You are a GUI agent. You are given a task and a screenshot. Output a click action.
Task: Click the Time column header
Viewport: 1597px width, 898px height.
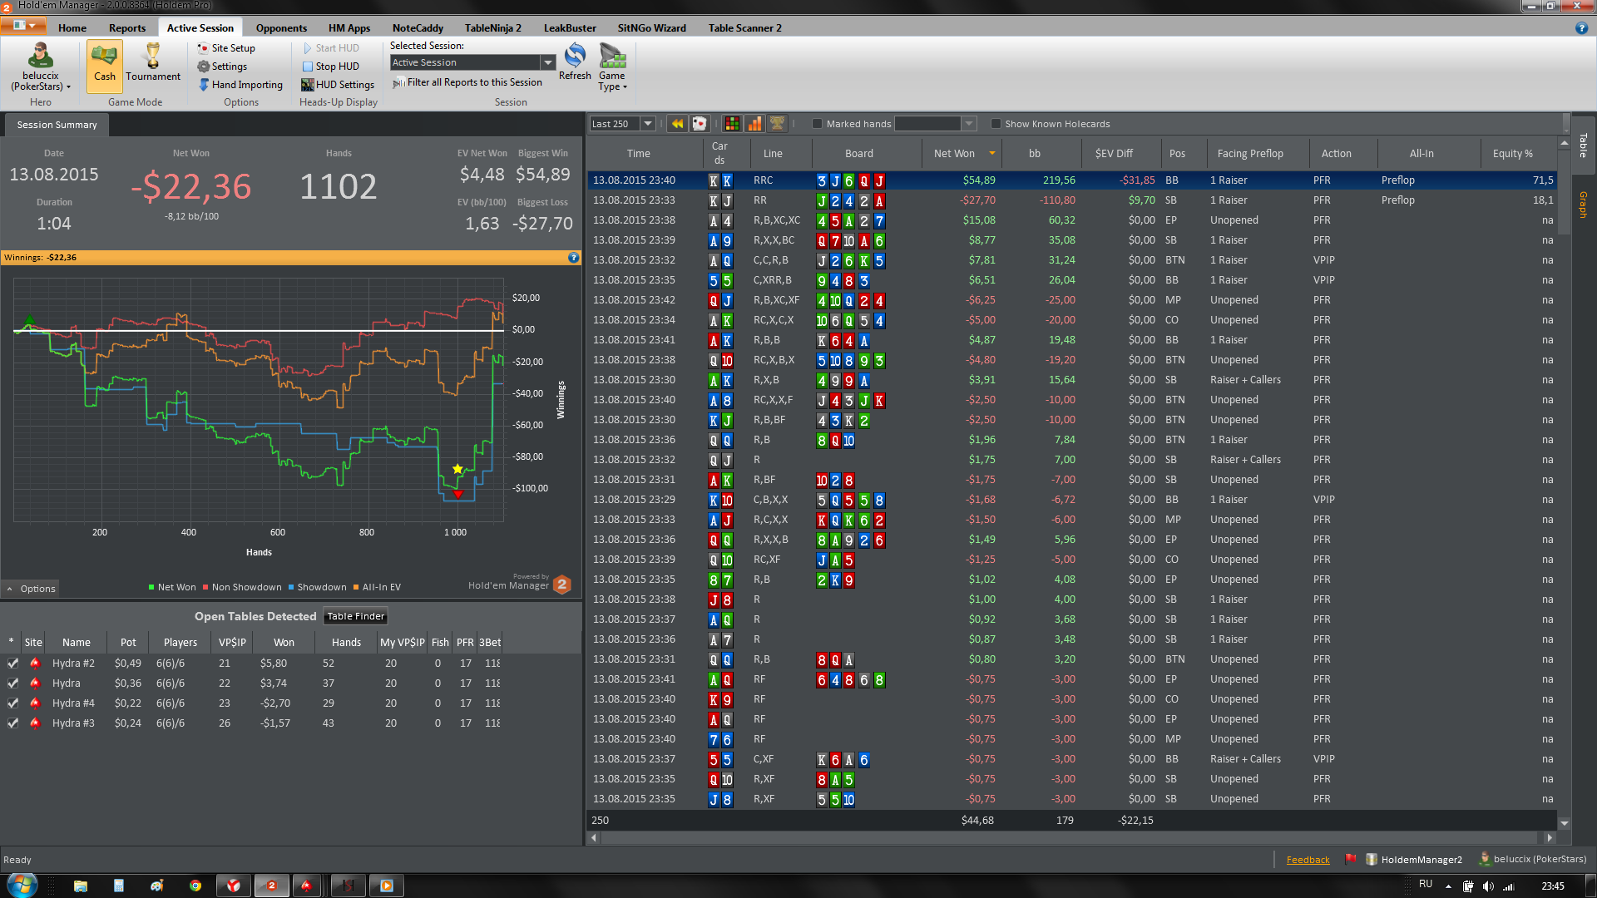[639, 153]
